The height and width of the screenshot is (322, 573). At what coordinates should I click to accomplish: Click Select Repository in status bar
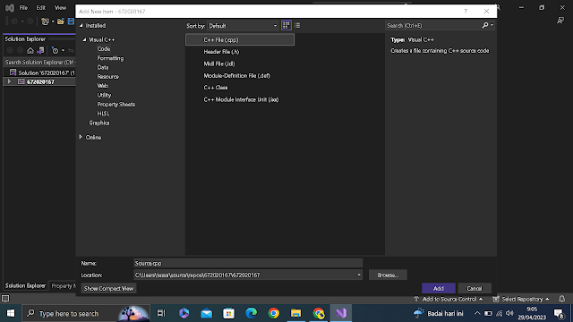pos(521,299)
